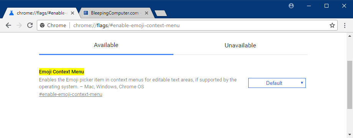Go back using the browser back arrow
The width and height of the screenshot is (353, 138).
click(8, 25)
